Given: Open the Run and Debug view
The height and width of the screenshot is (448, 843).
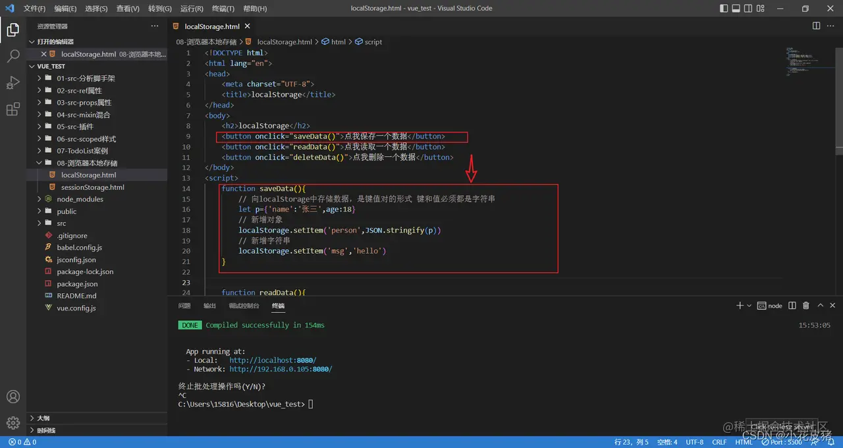Looking at the screenshot, I should [x=13, y=83].
